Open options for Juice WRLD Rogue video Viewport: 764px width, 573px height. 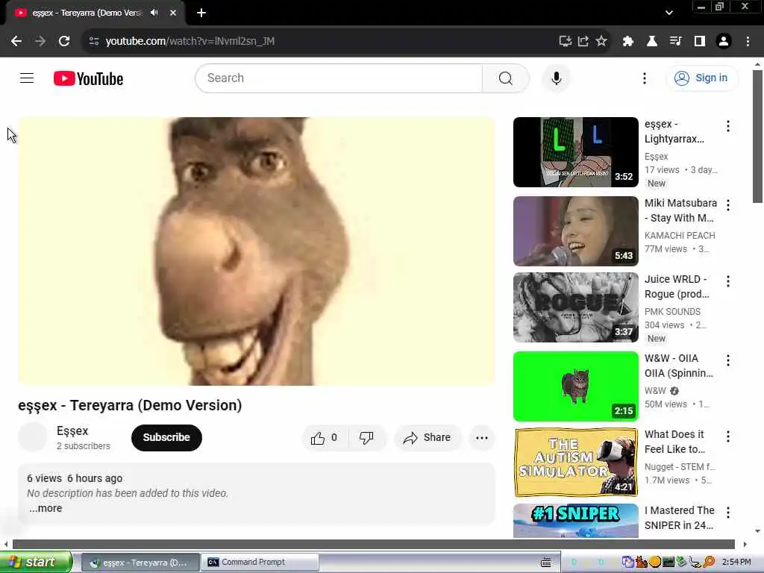click(x=728, y=281)
